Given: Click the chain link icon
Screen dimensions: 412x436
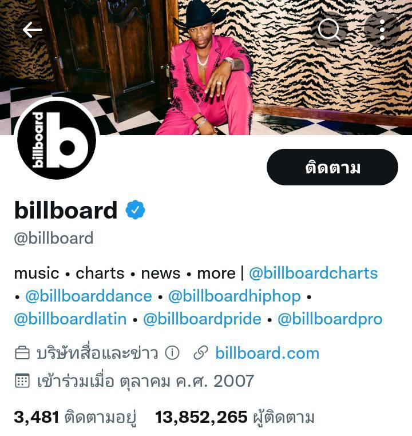Looking at the screenshot, I should point(200,353).
